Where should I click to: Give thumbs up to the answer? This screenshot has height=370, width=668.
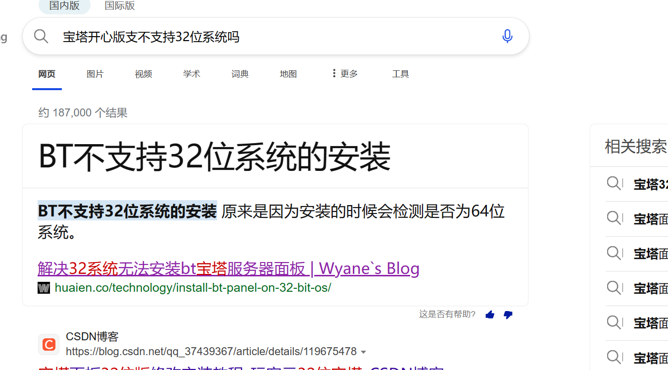490,315
